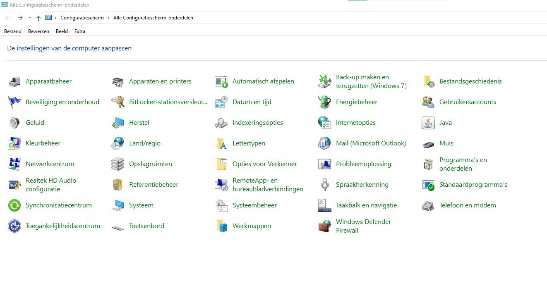Expand the chevron before Alle Configuratiescherm-onderdelen
Viewport: 547px width, 288px height.
[108, 18]
